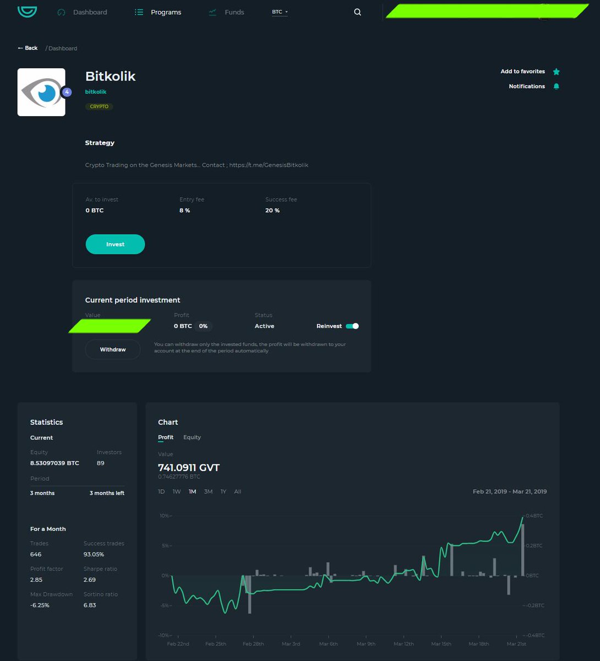Click the 3 months left text

[107, 493]
